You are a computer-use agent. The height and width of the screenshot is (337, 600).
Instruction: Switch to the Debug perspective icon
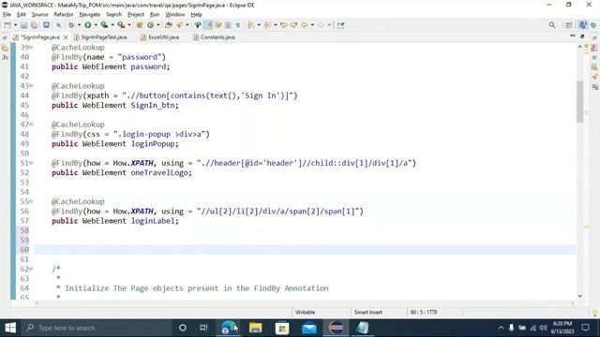point(593,25)
